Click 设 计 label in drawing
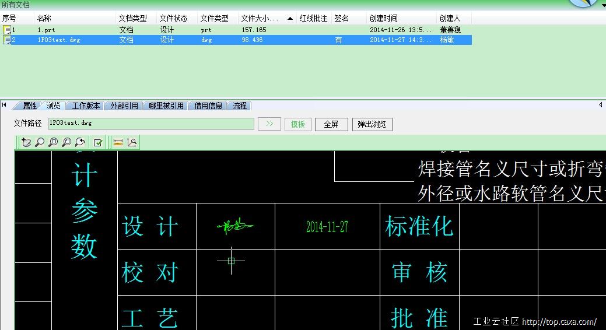 [x=150, y=226]
